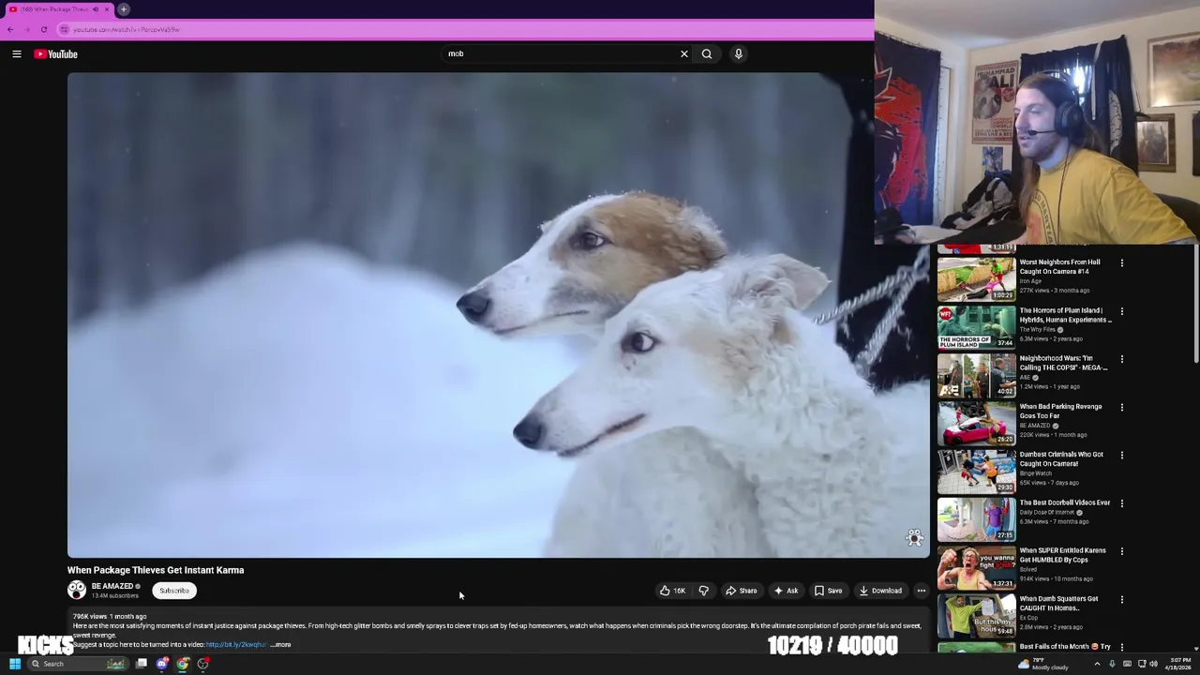
Task: Mute the tab using its speaker icon
Action: click(96, 9)
